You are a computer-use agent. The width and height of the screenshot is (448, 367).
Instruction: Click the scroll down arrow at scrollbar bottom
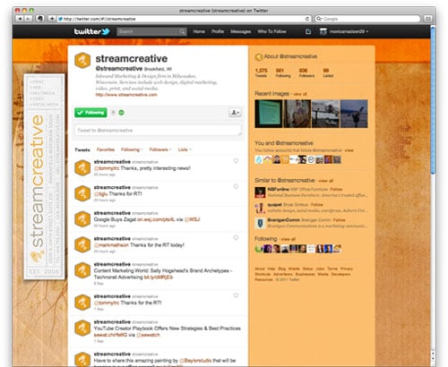pos(433,360)
